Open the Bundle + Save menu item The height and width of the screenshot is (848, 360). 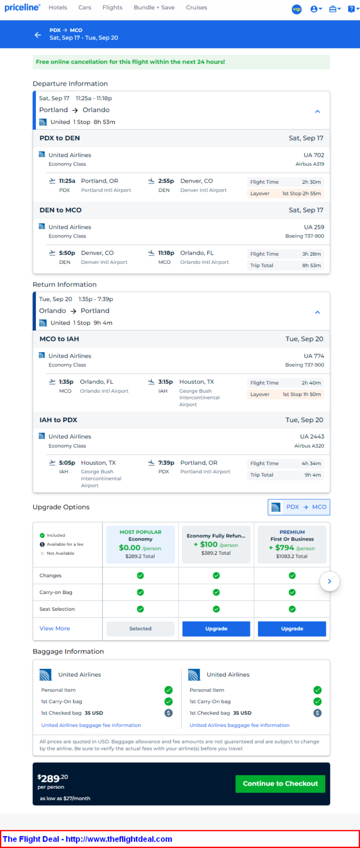pos(154,8)
